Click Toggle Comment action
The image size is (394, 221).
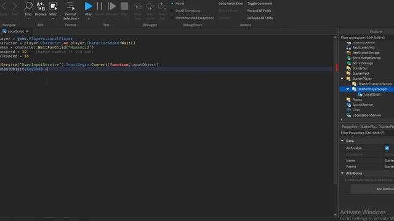point(260,4)
